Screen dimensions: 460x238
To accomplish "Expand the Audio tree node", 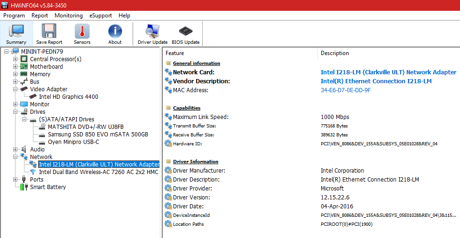I will [15, 150].
